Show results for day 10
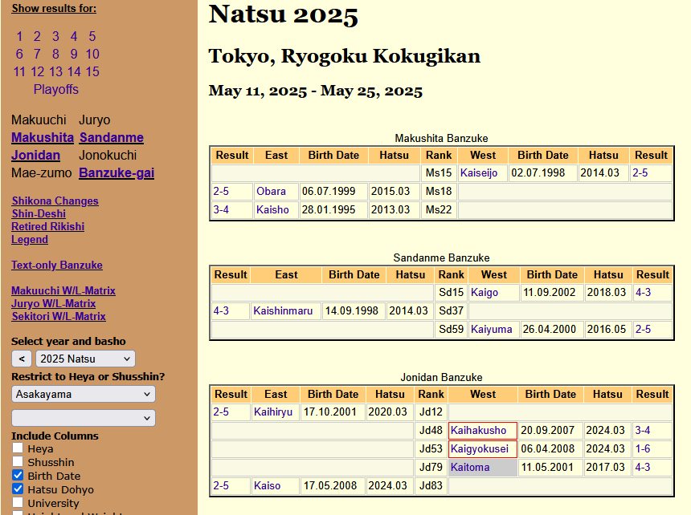The width and height of the screenshot is (691, 515). [x=92, y=54]
